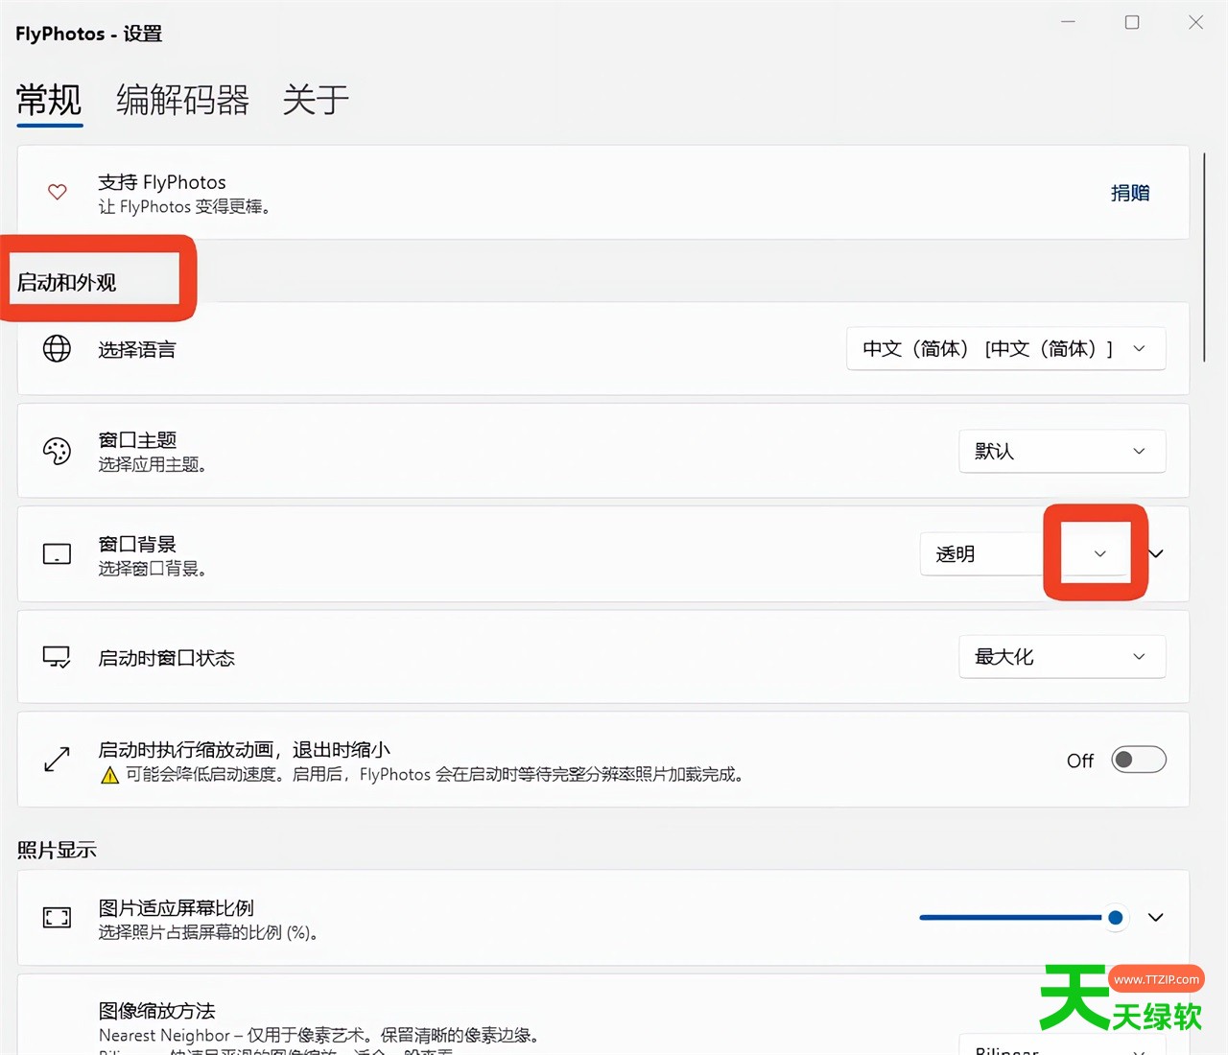Viewport: 1228px width, 1055px height.
Task: Click the warning triangle icon under 启动时执行缩放动画
Action: (x=110, y=775)
